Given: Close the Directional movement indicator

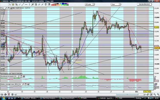Looking at the screenshot, I should [x=24, y=76].
